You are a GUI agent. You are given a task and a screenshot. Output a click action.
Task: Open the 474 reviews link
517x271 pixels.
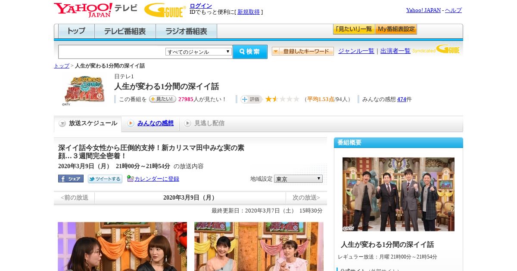[402, 99]
